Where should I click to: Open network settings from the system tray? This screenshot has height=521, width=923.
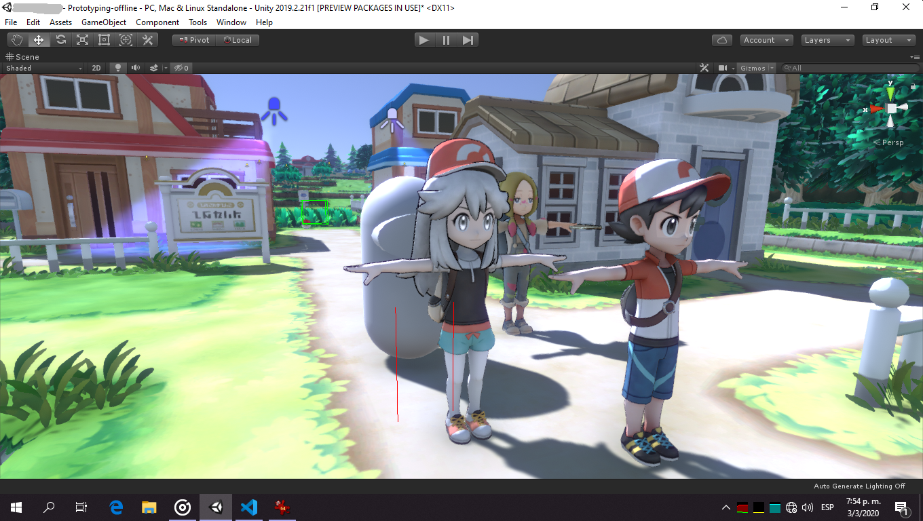(791, 507)
